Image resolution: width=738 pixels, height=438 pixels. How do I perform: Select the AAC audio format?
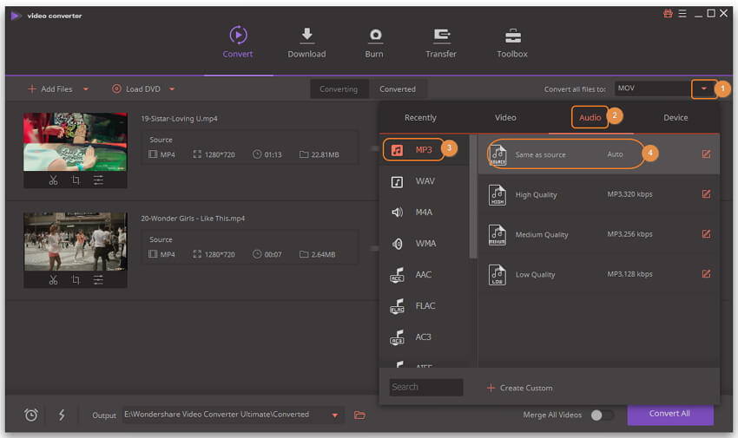424,275
